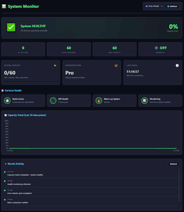The height and width of the screenshot is (212, 184).
Task: Click the 0% Capacity Used value
Action: [173, 26]
